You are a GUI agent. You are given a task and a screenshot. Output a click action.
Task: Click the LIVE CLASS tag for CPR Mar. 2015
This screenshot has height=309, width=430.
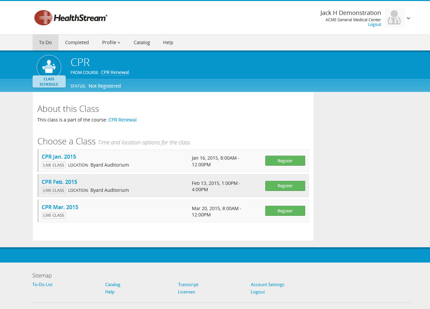tap(54, 215)
